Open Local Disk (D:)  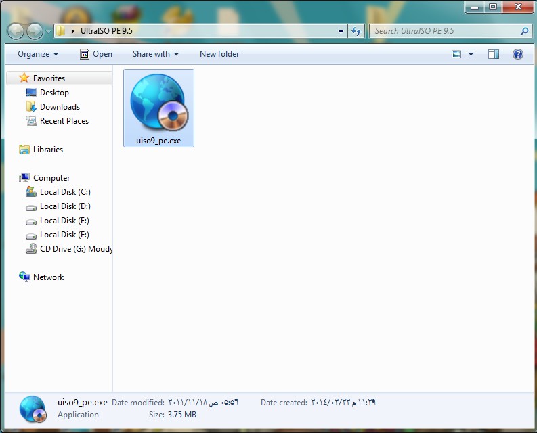[x=65, y=206]
